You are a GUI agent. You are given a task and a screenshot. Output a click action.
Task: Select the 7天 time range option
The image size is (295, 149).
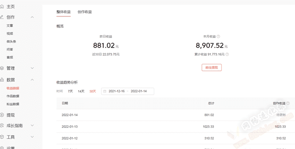pos(70,91)
